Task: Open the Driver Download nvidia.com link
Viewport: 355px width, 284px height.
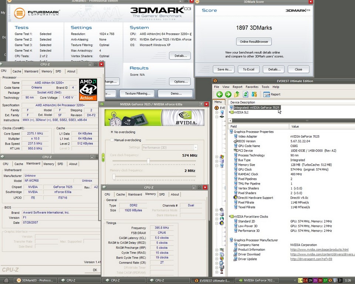Action: point(322,254)
